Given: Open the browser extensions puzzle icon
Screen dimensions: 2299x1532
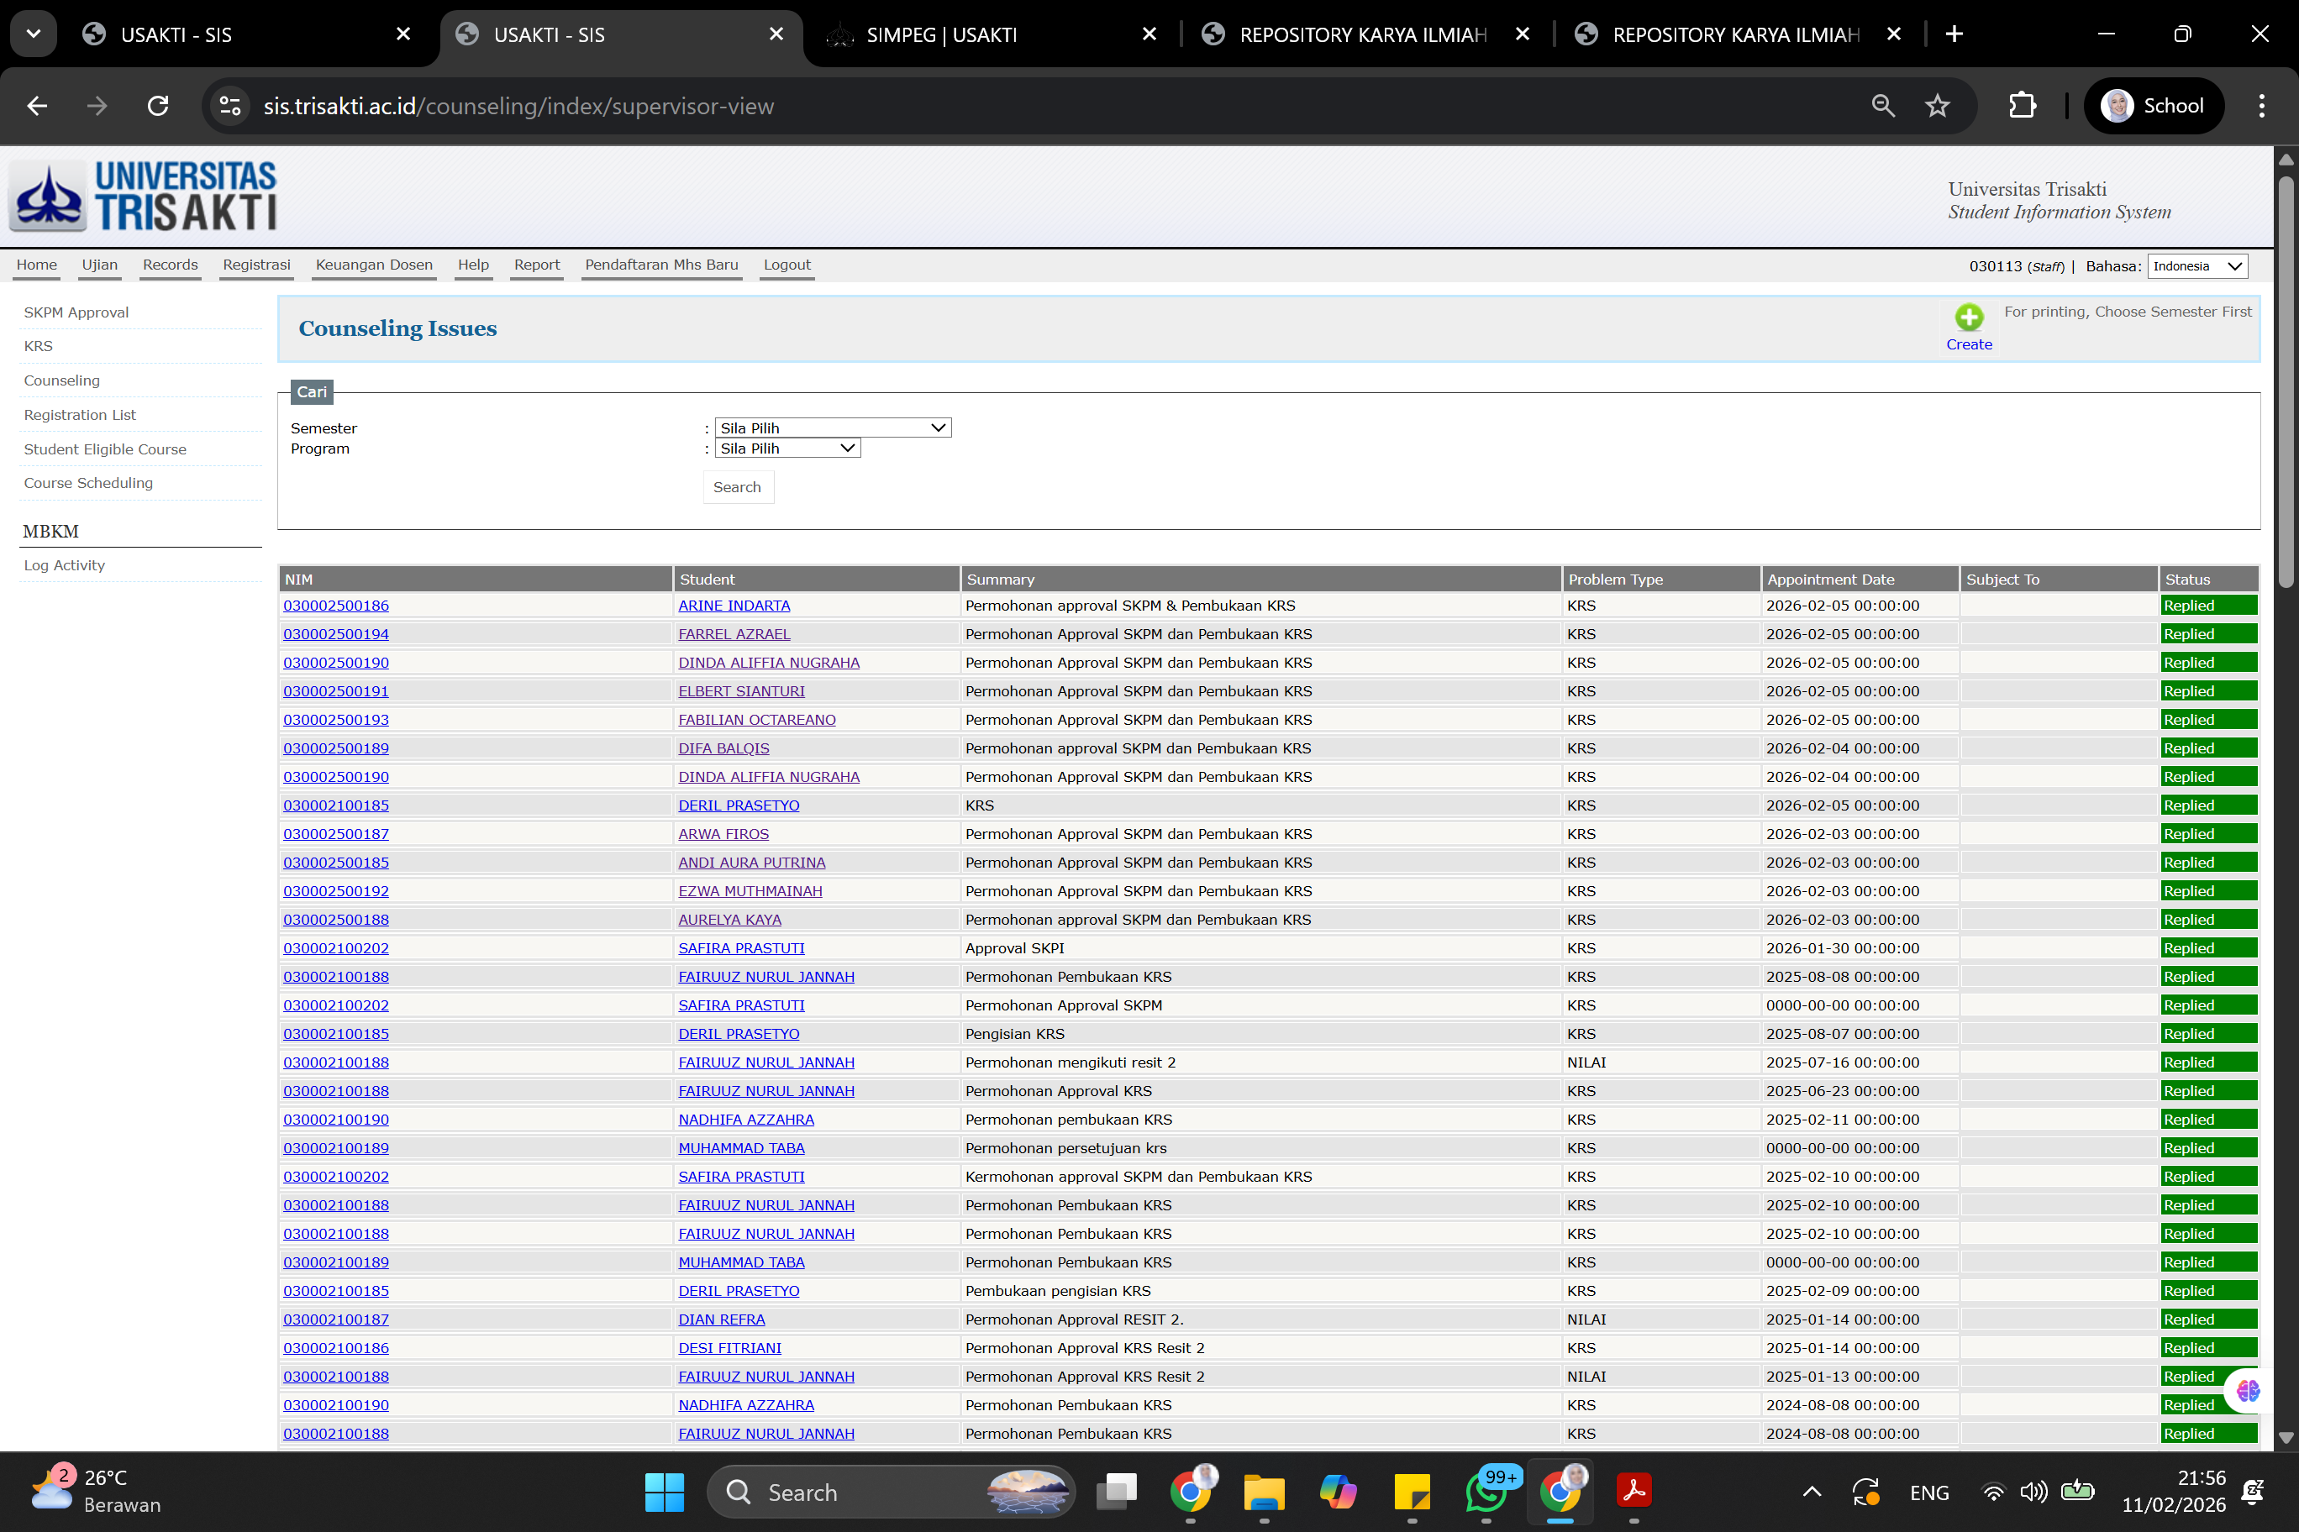Looking at the screenshot, I should [x=2022, y=106].
